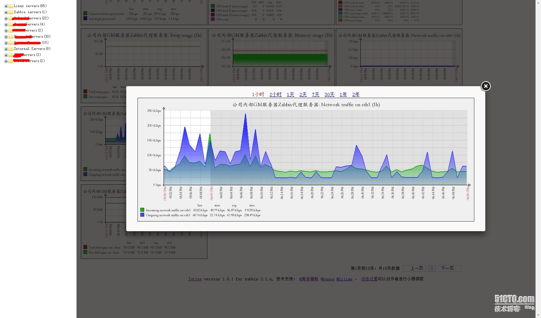
Task: Expand the servers group with 3 hosts
Action: click(x=6, y=55)
